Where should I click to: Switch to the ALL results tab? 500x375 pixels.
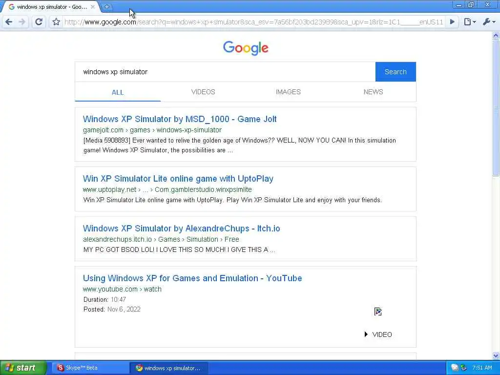(x=118, y=92)
